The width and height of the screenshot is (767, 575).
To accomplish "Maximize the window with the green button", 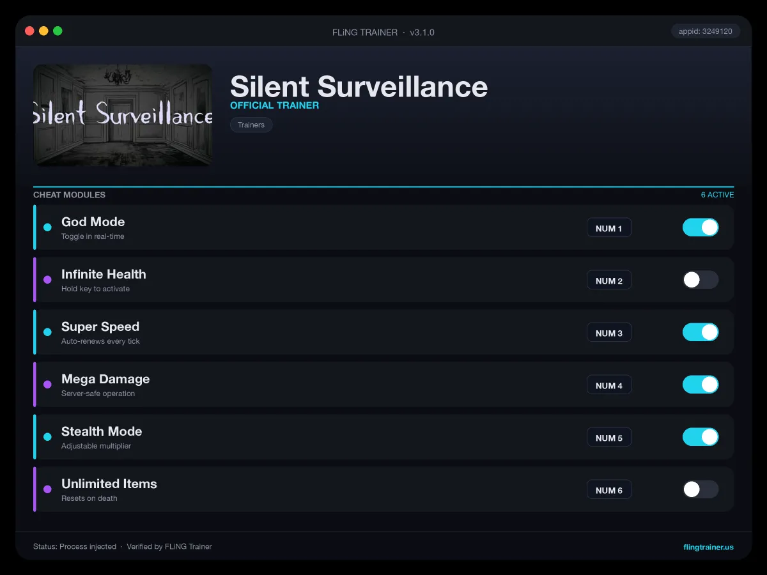I will pyautogui.click(x=58, y=31).
